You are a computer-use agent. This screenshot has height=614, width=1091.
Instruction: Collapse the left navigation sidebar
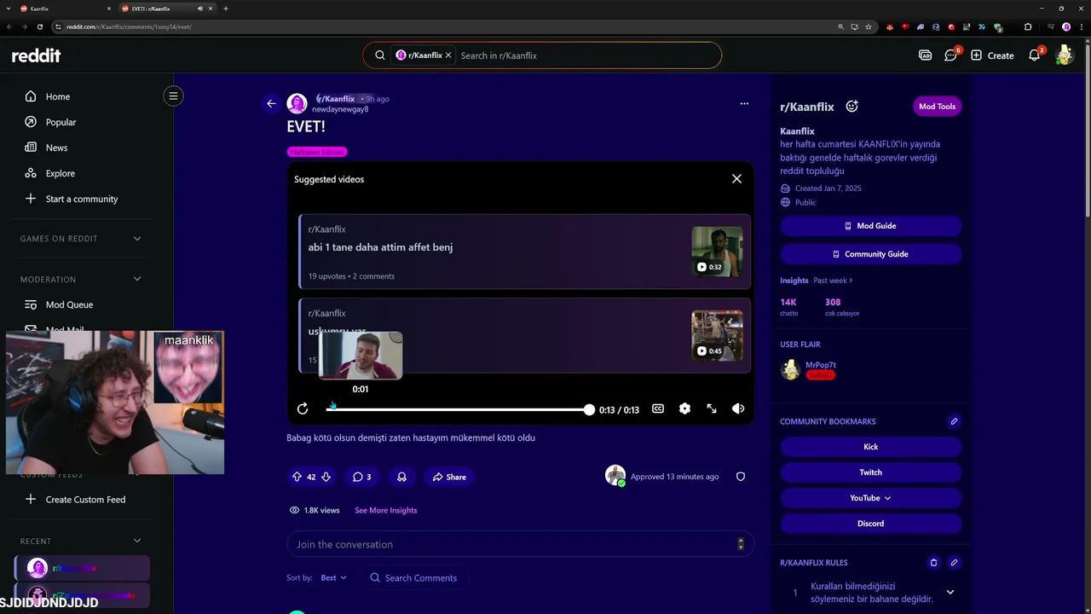coord(173,96)
